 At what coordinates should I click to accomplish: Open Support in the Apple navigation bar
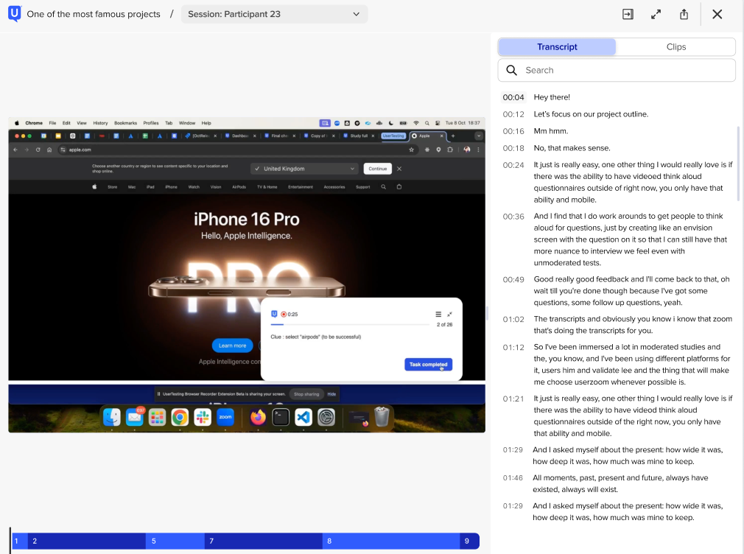[363, 187]
